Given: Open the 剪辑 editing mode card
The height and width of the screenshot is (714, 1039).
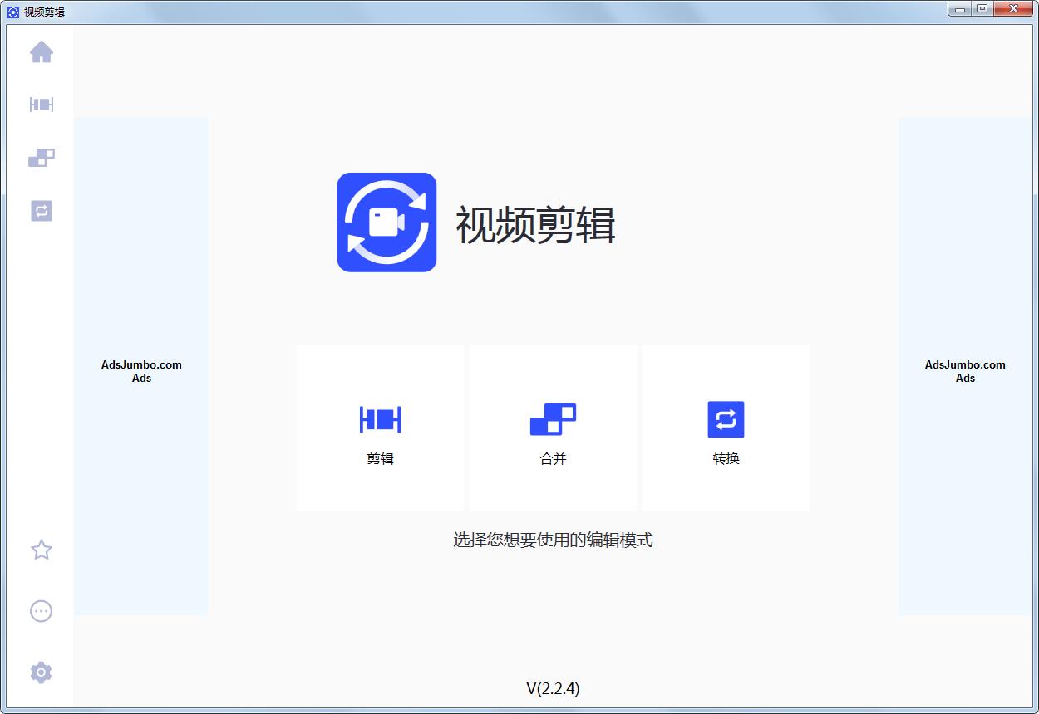Looking at the screenshot, I should tap(380, 428).
